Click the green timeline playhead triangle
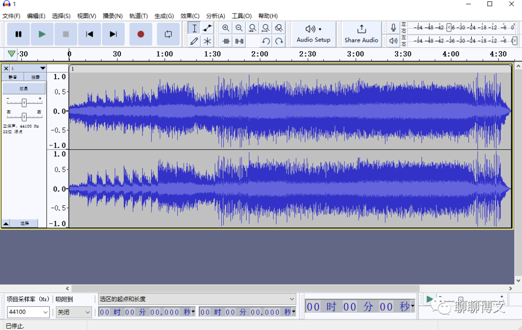The height and width of the screenshot is (330, 522). click(11, 54)
